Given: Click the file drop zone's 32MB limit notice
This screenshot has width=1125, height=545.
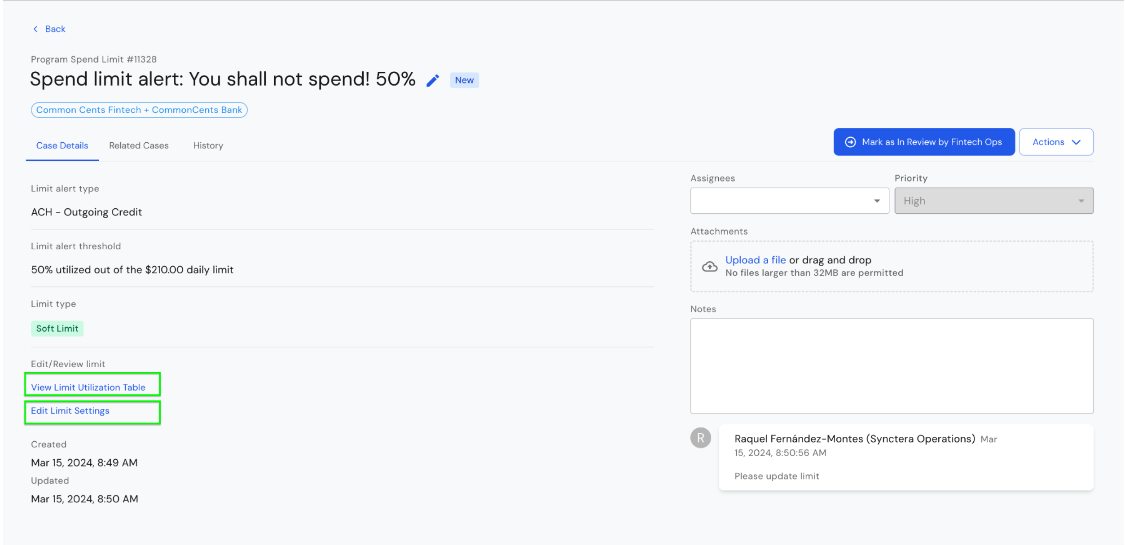Looking at the screenshot, I should tap(814, 273).
